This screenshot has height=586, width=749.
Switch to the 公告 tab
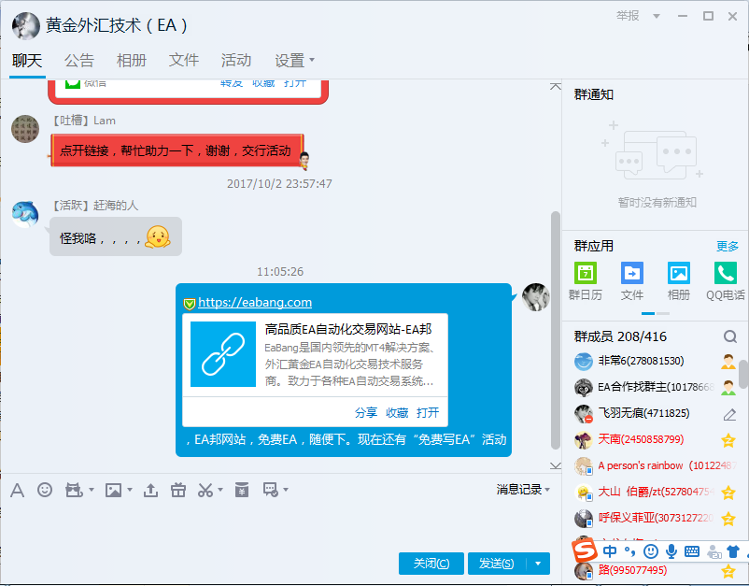click(x=79, y=60)
